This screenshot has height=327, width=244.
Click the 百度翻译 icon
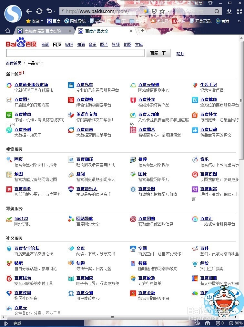pyautogui.click(x=71, y=159)
